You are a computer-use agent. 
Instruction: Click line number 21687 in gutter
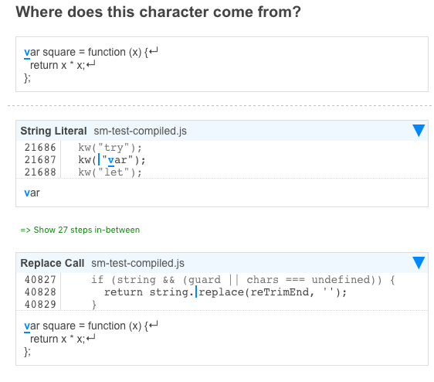coord(40,160)
